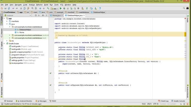This screenshot has width=191, height=107.
Task: Click the Undo arrow icon
Action: tap(13, 9)
